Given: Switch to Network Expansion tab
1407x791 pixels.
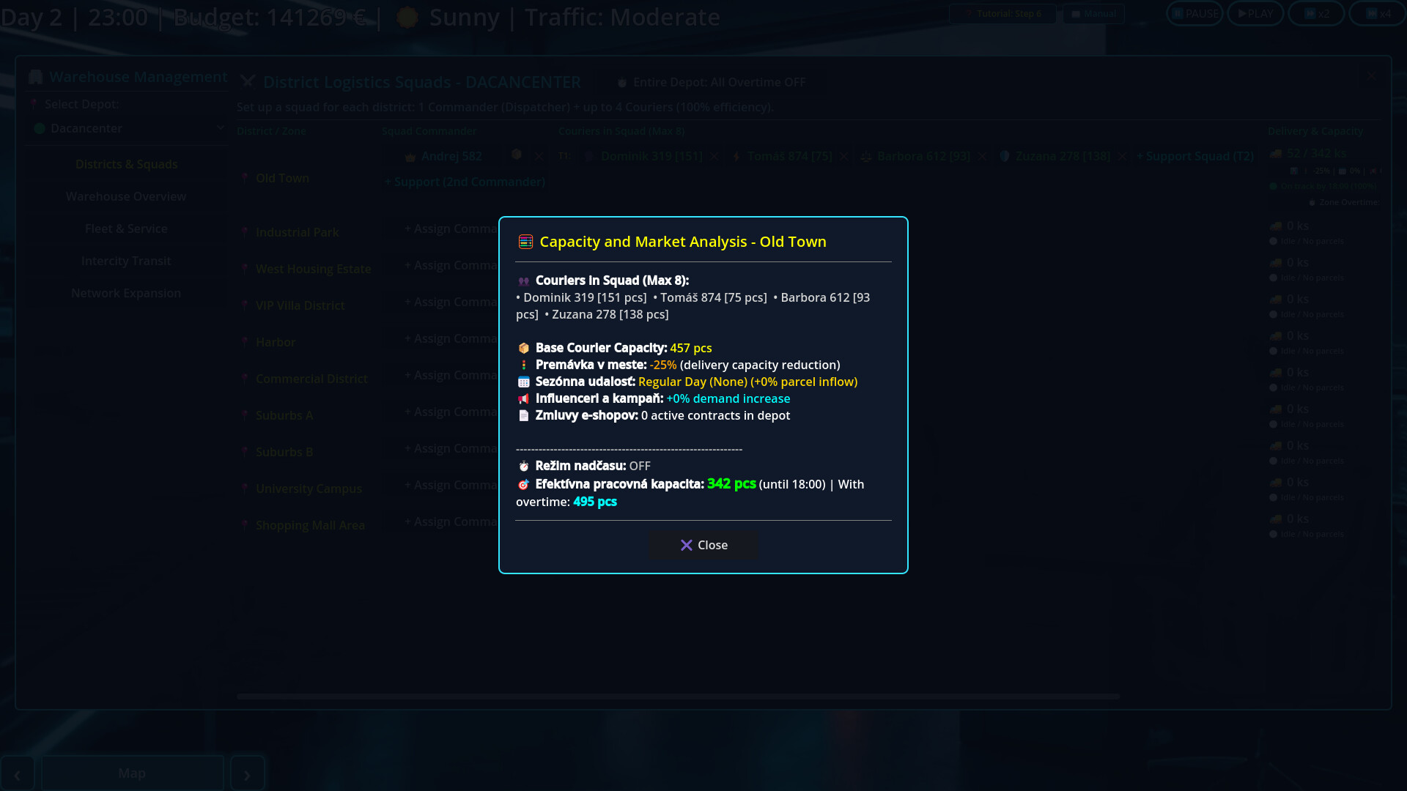Looking at the screenshot, I should pos(126,293).
